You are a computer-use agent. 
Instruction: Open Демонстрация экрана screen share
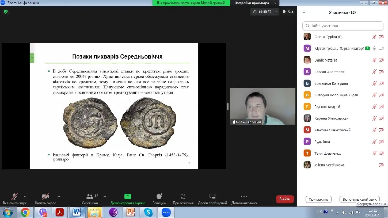tap(128, 196)
